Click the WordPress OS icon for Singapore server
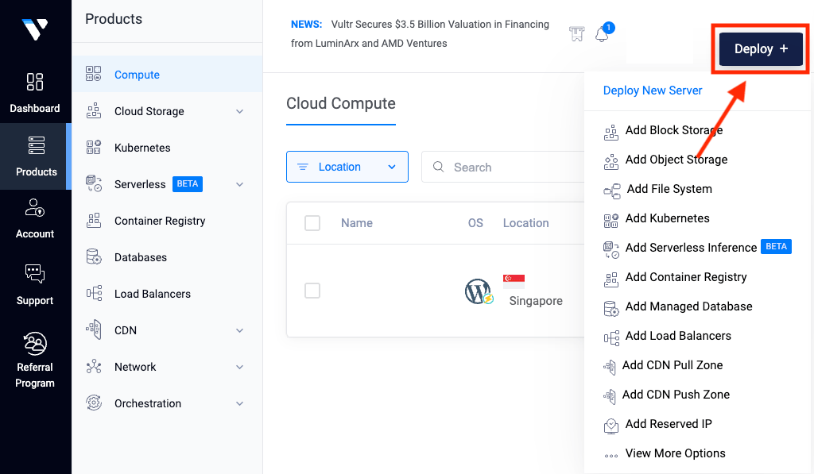 [478, 291]
